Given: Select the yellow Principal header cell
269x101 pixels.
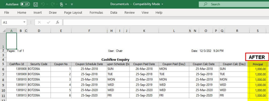Looking at the screenshot, I should click(257, 64).
